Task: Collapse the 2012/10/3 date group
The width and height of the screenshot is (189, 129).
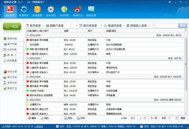Action: click(x=28, y=100)
